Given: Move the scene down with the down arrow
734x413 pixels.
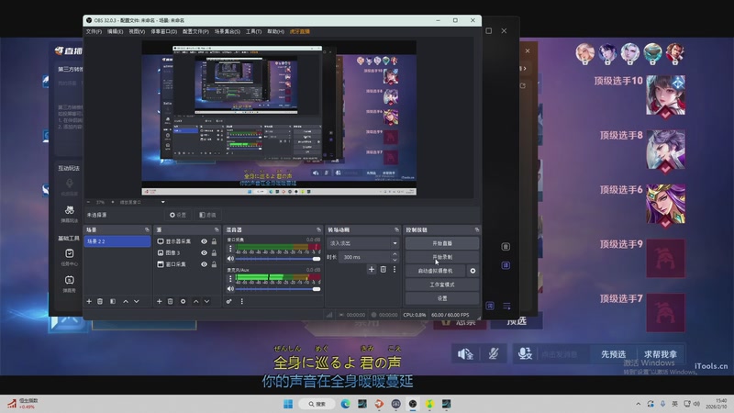Looking at the screenshot, I should click(136, 302).
